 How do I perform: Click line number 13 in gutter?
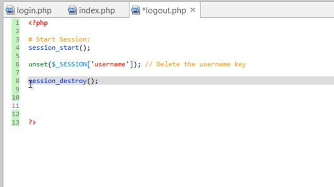16,123
